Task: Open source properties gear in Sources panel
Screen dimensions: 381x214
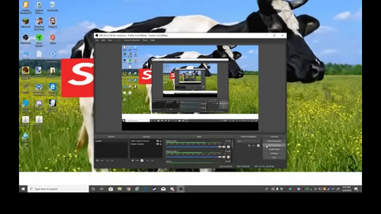Action: click(142, 160)
